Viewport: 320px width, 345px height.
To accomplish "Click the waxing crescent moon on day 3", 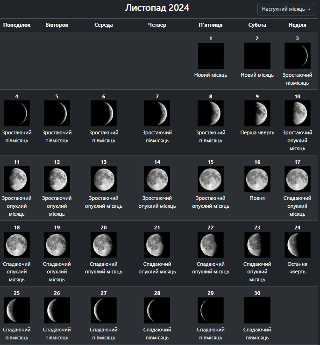I will click(x=297, y=56).
